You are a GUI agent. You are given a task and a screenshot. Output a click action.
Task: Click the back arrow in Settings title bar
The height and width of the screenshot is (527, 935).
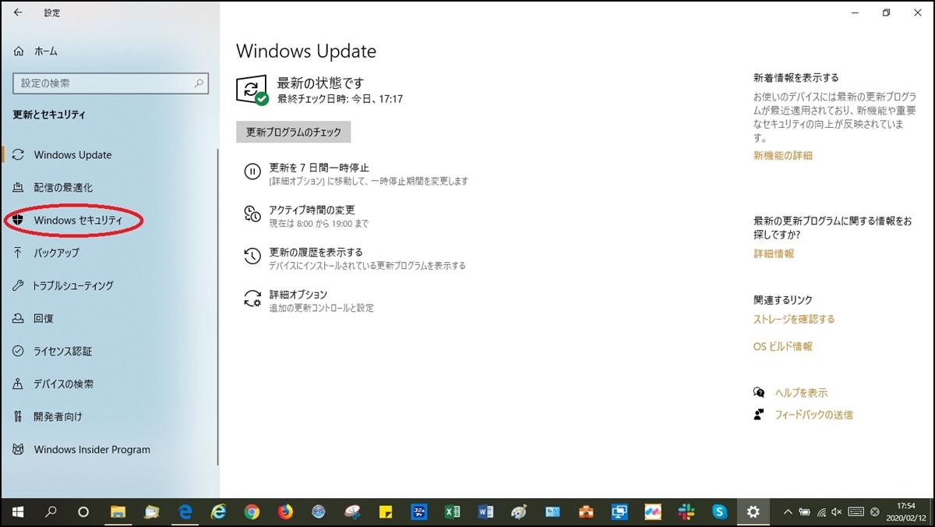(18, 12)
